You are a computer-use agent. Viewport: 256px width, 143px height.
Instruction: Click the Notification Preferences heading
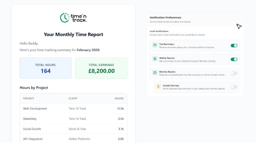165,18
